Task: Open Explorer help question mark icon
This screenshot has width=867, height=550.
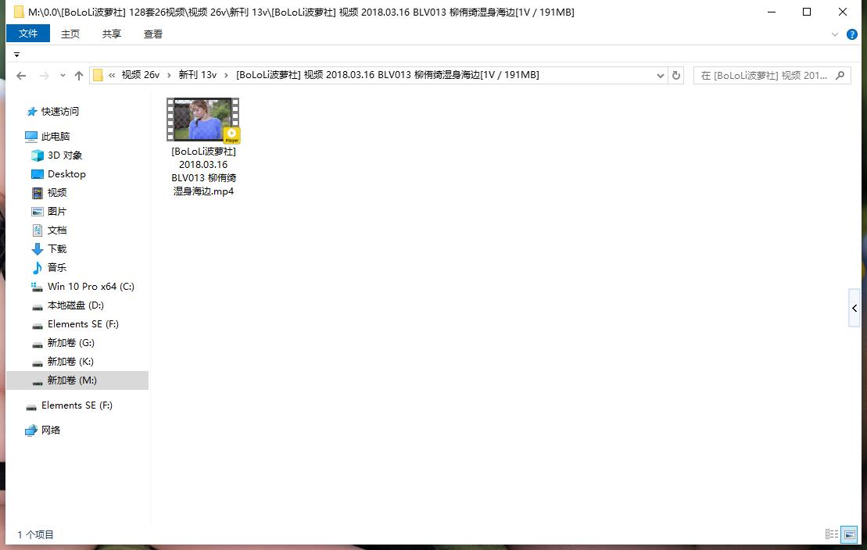Action: (852, 34)
